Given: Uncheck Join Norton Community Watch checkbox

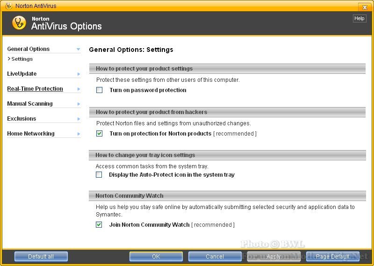Looking at the screenshot, I should point(99,224).
